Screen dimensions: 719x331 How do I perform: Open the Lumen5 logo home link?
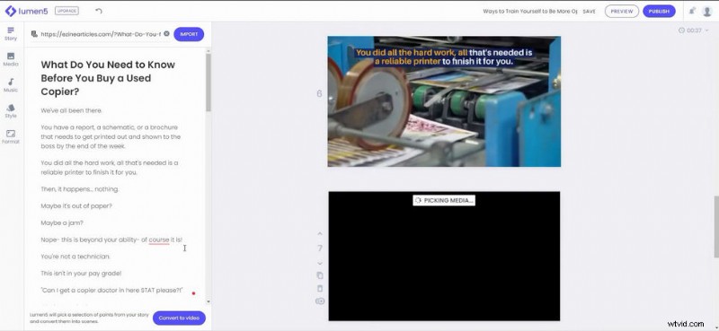(x=26, y=11)
